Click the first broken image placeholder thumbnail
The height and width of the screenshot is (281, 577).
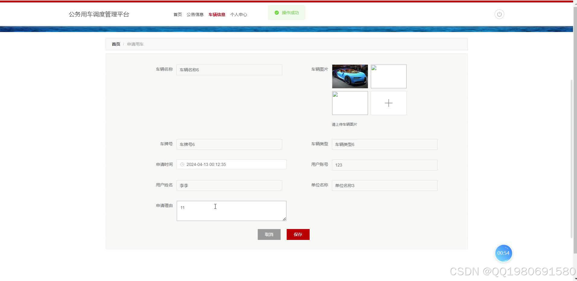(x=388, y=76)
